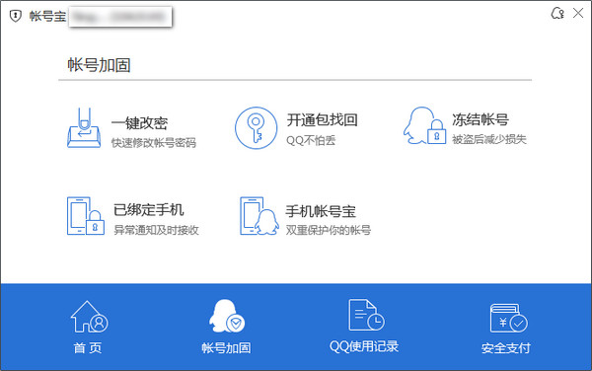Click the blurred account name in title bar
Viewport: 592px width, 371px height.
(120, 17)
